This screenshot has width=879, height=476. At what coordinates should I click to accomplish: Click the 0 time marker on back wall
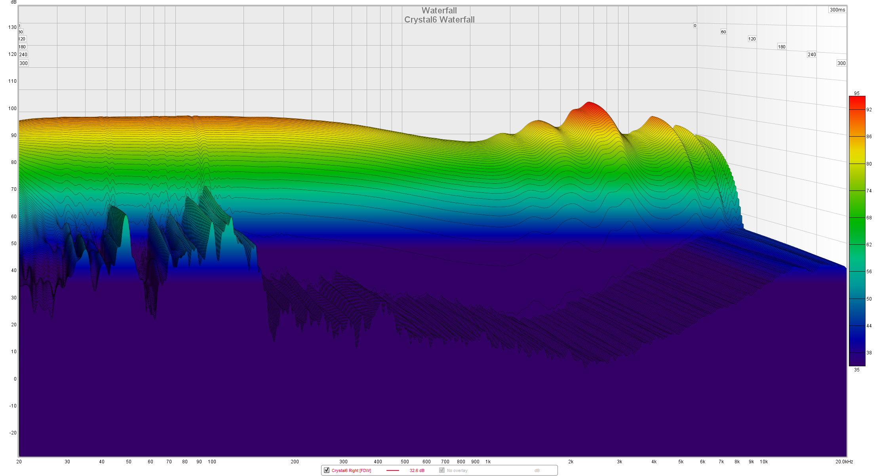pyautogui.click(x=695, y=26)
